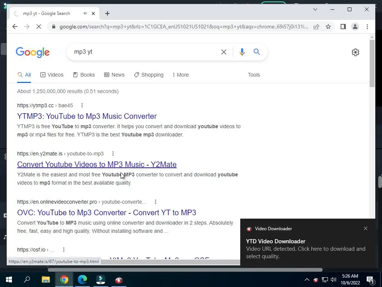Screen dimensions: 382x287
Task: Show hidden system tray icons
Action: [307, 280]
